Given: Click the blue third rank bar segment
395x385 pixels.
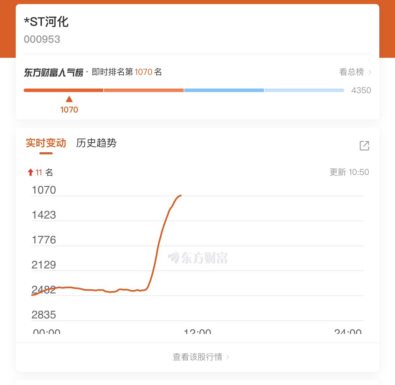Looking at the screenshot, I should (224, 90).
